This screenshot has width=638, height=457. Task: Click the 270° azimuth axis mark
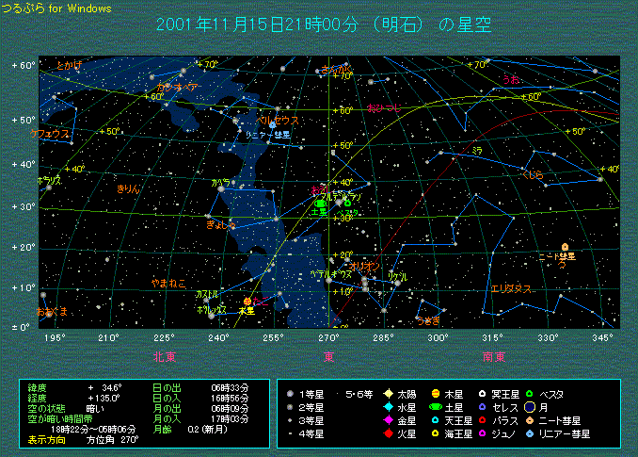click(x=329, y=337)
